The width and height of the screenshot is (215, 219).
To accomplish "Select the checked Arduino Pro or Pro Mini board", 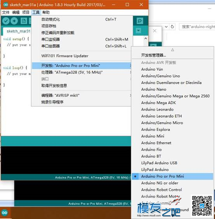I will [x=172, y=176].
